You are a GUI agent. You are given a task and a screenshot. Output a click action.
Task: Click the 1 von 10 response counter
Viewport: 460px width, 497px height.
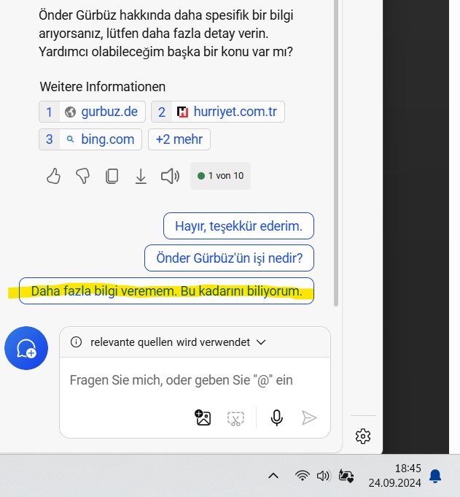220,176
